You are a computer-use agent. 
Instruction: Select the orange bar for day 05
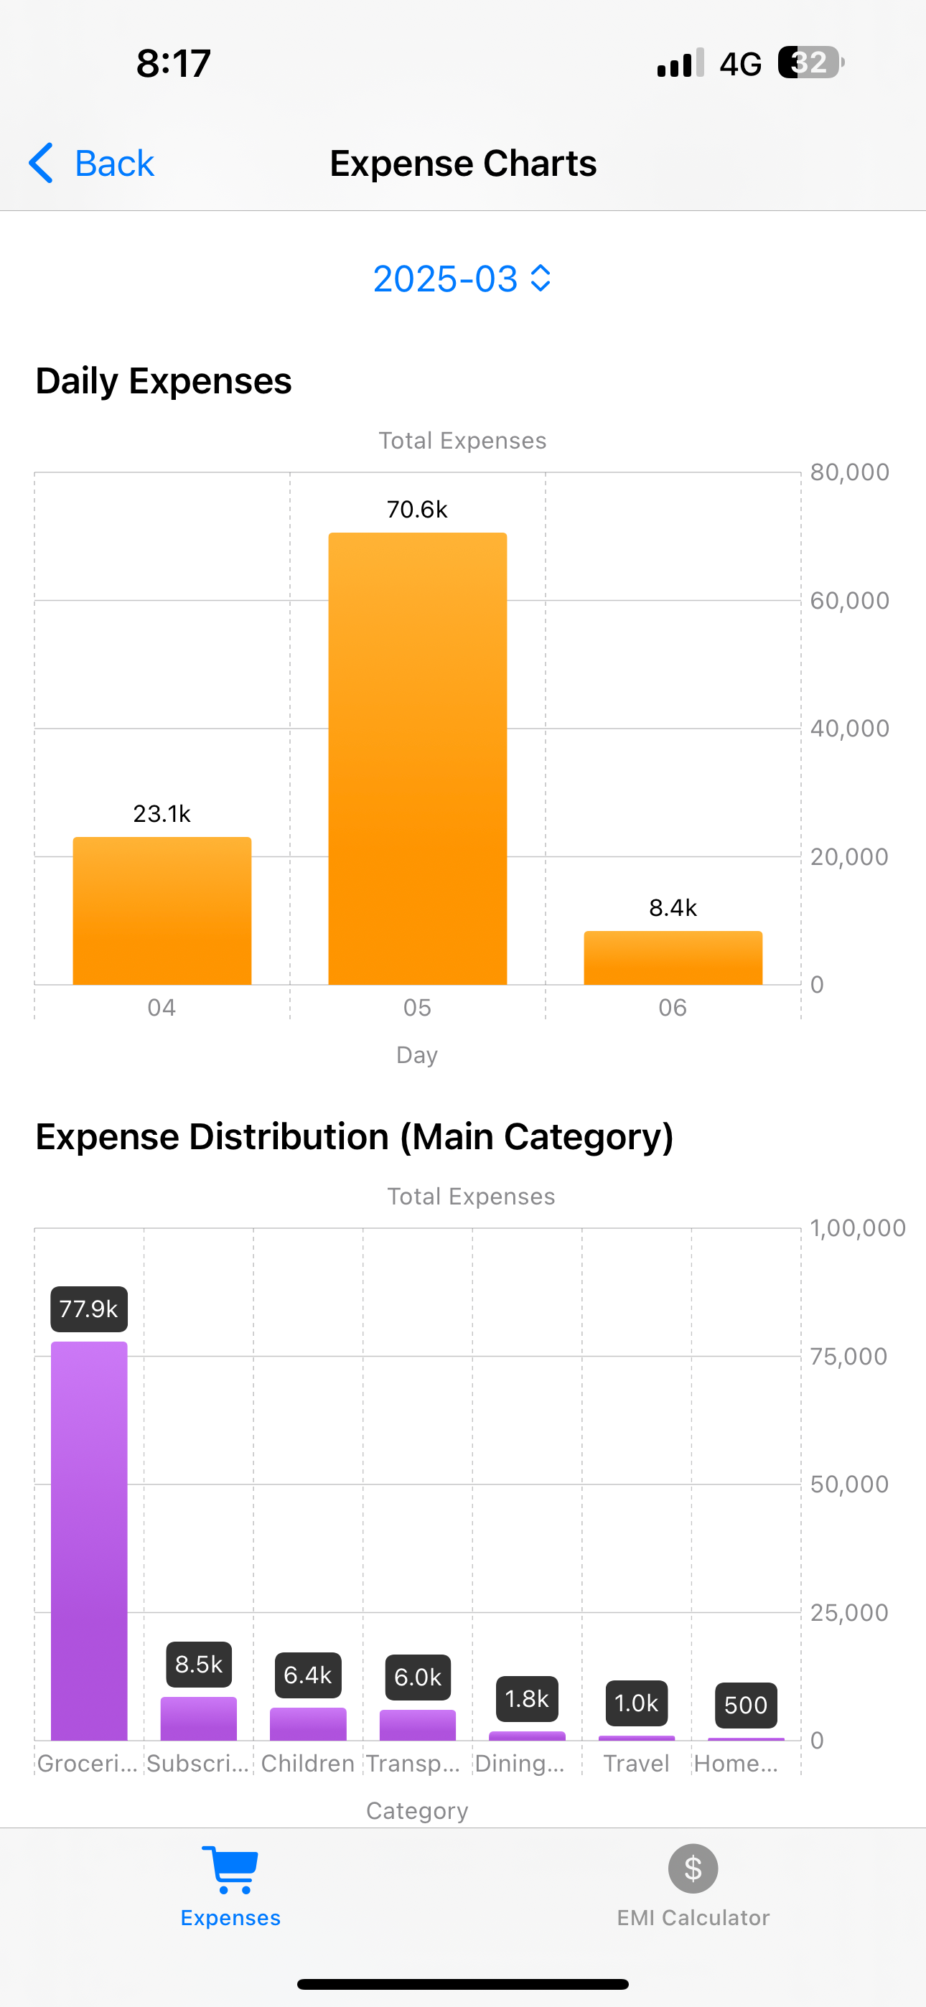point(418,758)
